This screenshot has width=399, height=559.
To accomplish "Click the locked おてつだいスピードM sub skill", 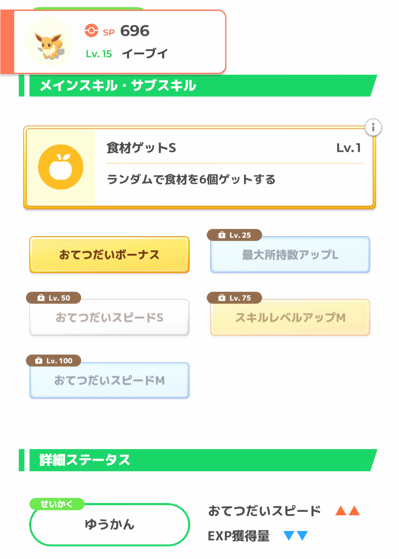I will coord(109,380).
